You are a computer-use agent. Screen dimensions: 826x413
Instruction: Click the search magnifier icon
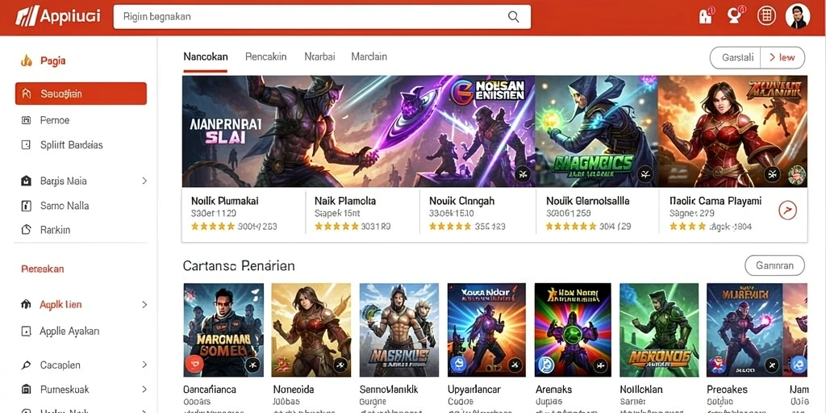513,16
